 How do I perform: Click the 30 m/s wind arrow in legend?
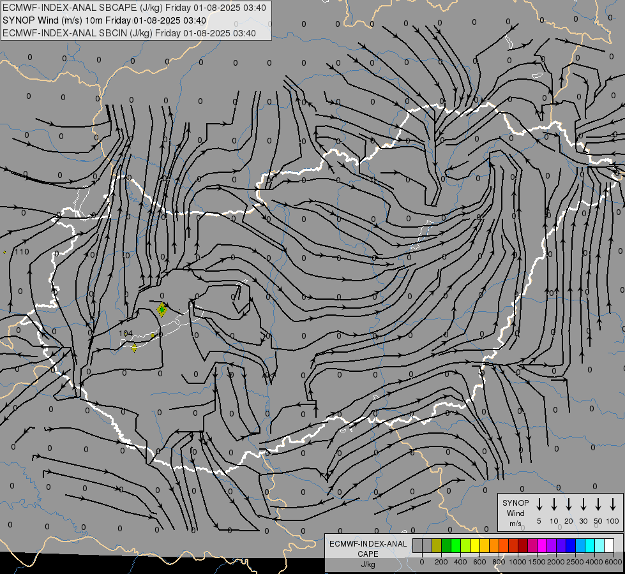[x=583, y=504]
